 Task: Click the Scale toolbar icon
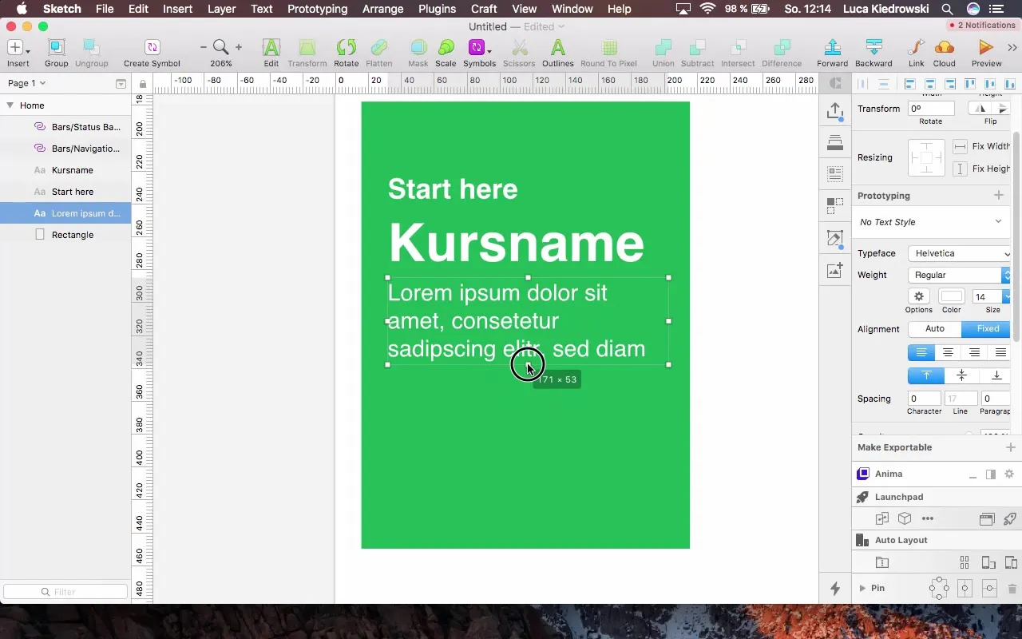pyautogui.click(x=446, y=48)
